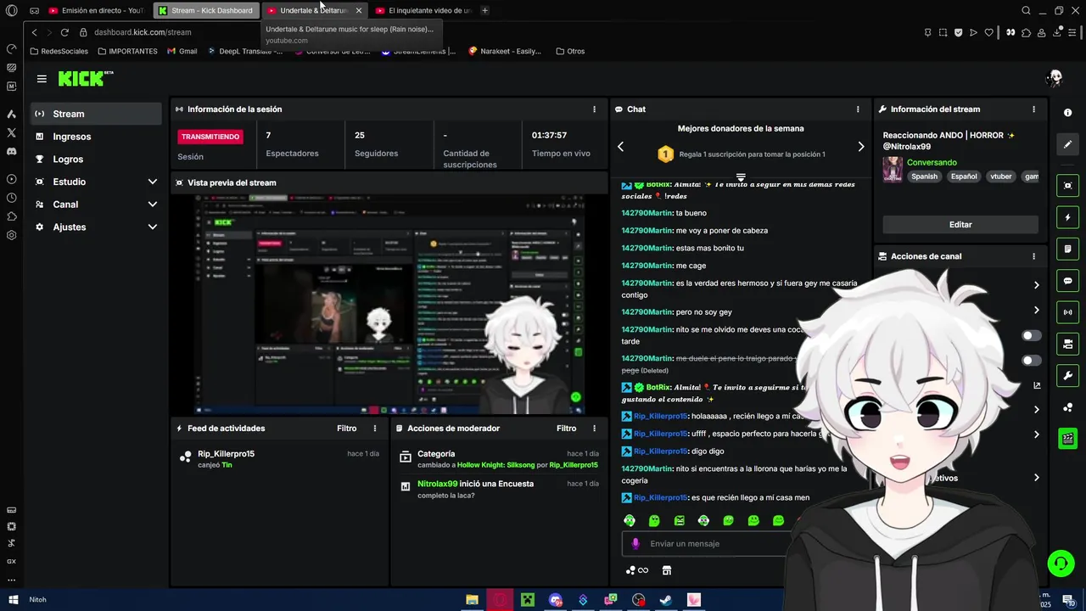The height and width of the screenshot is (611, 1086).
Task: Click the focus frame icon in right rail
Action: coord(1067,186)
